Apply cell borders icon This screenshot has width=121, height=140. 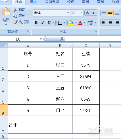click(x=60, y=23)
